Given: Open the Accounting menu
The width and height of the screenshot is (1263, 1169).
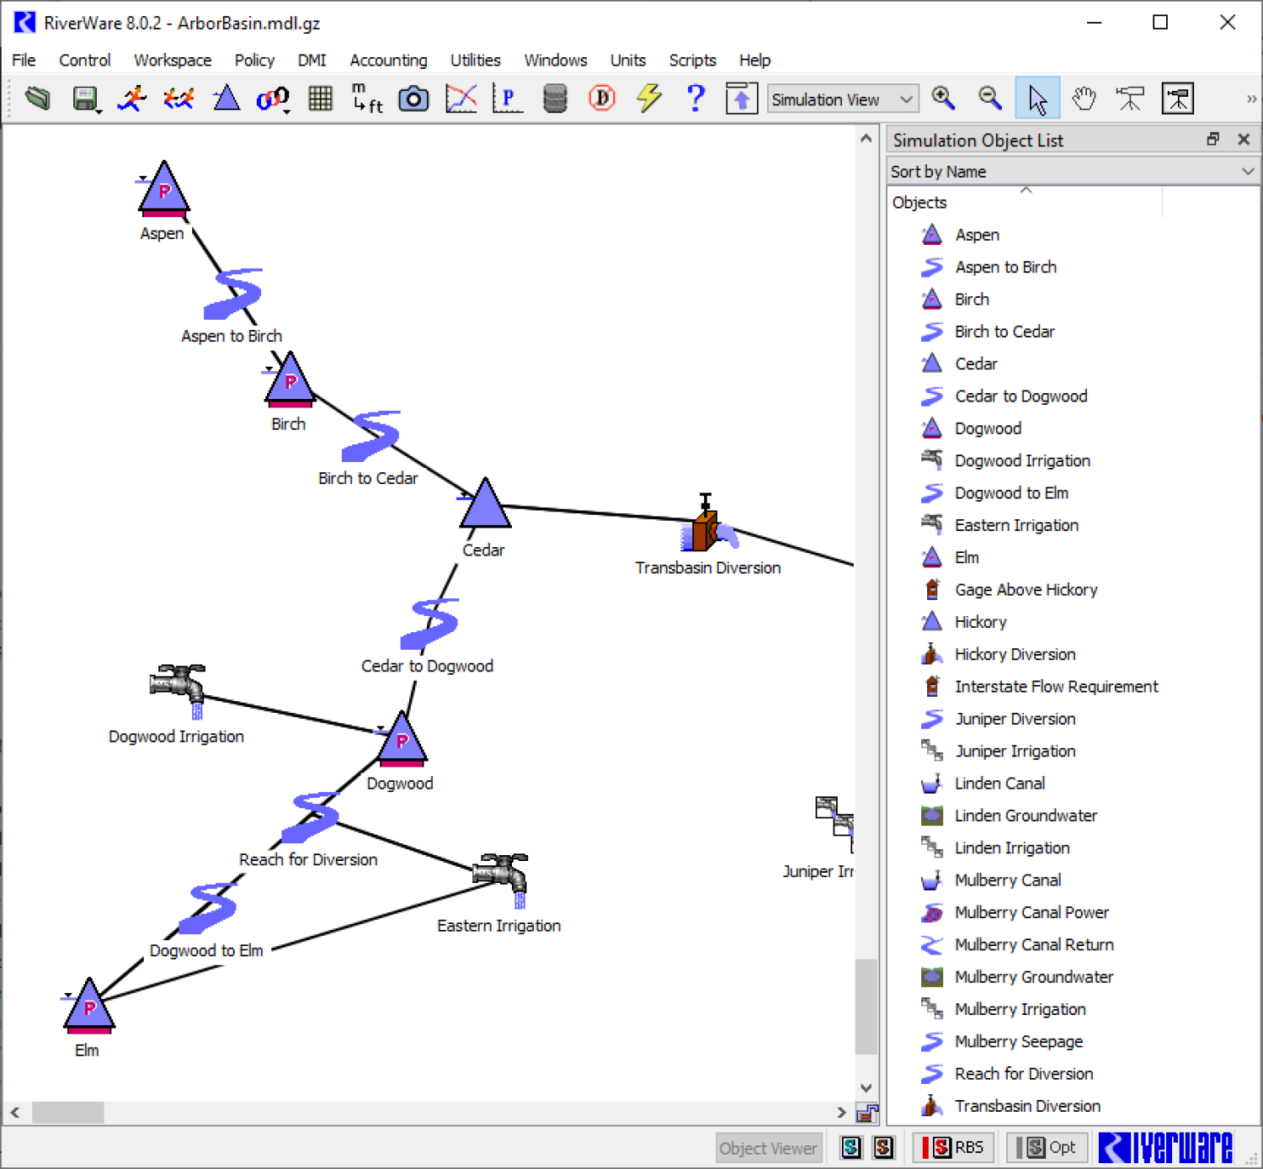Looking at the screenshot, I should 388,61.
